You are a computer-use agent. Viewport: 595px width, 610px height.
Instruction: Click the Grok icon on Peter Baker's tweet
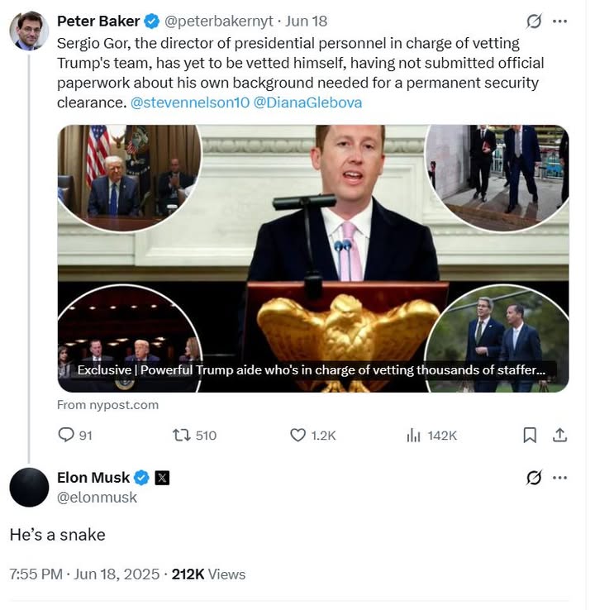pos(534,21)
